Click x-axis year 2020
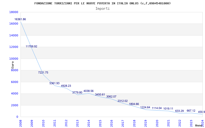This screenshot has width=205, height=128. [x=157, y=123]
